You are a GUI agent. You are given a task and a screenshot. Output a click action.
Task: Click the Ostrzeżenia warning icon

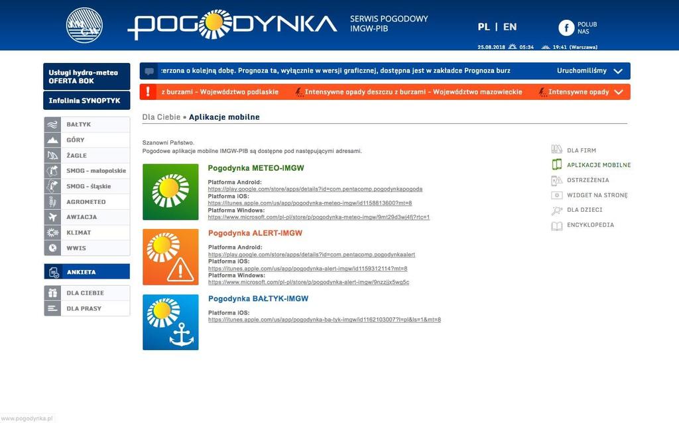[x=557, y=180]
